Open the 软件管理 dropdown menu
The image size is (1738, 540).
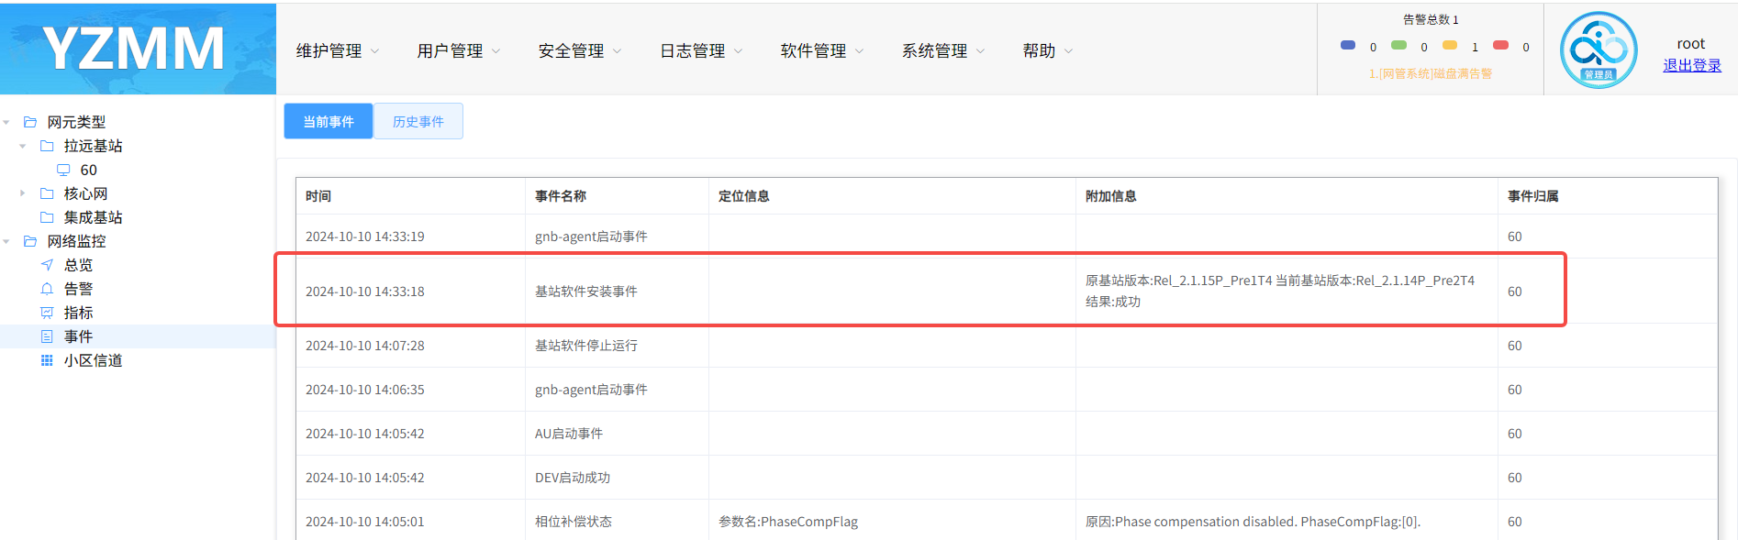point(821,50)
